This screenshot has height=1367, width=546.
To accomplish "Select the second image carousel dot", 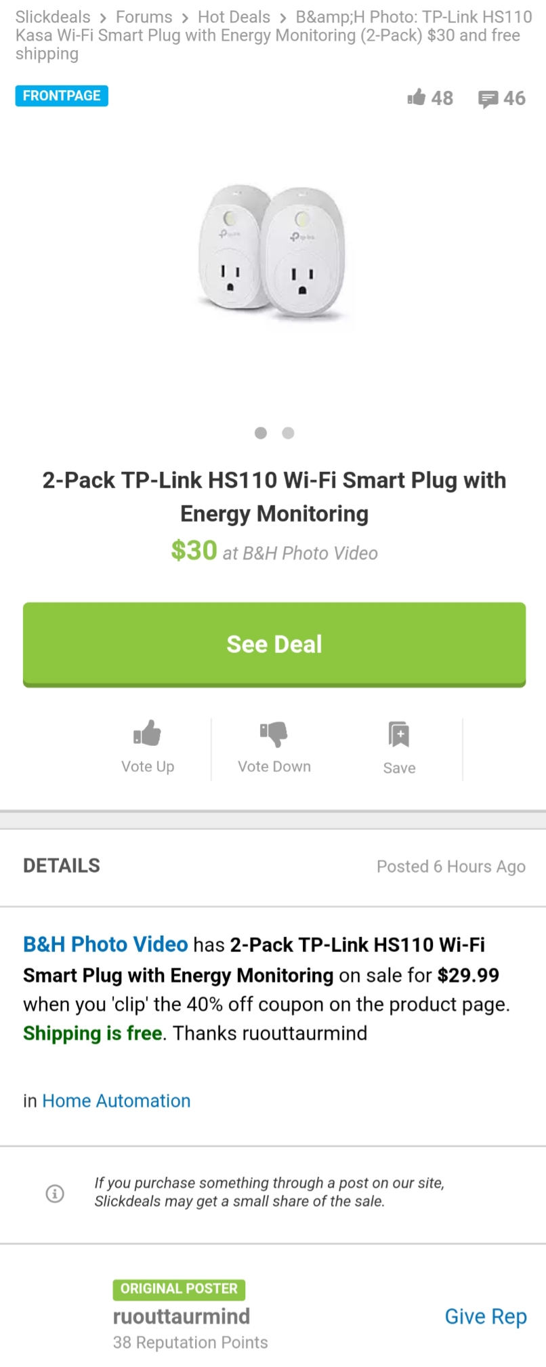I will (x=288, y=433).
